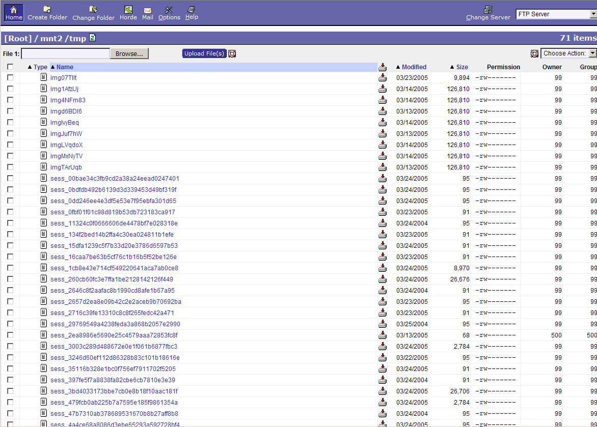The width and height of the screenshot is (597, 427).
Task: Click file icon for sess_260cb60fc3e7ffa1be2128142126f449
Action: point(44,278)
